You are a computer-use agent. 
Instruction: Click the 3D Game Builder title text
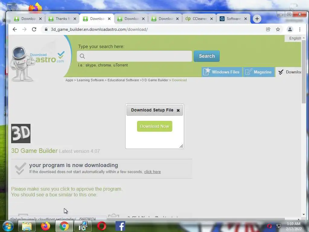click(x=34, y=151)
